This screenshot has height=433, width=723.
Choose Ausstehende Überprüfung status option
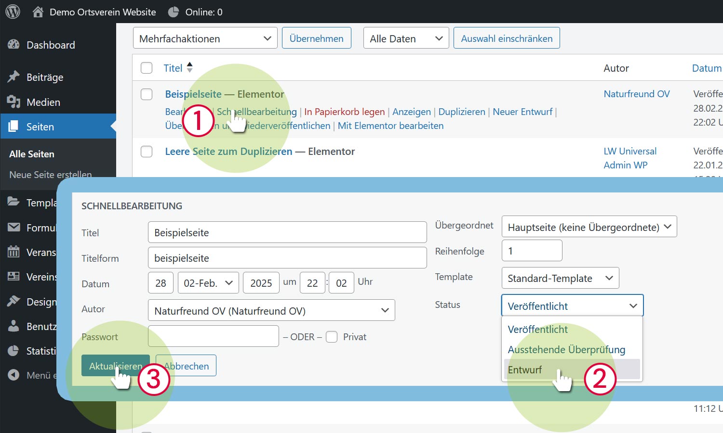pyautogui.click(x=566, y=350)
